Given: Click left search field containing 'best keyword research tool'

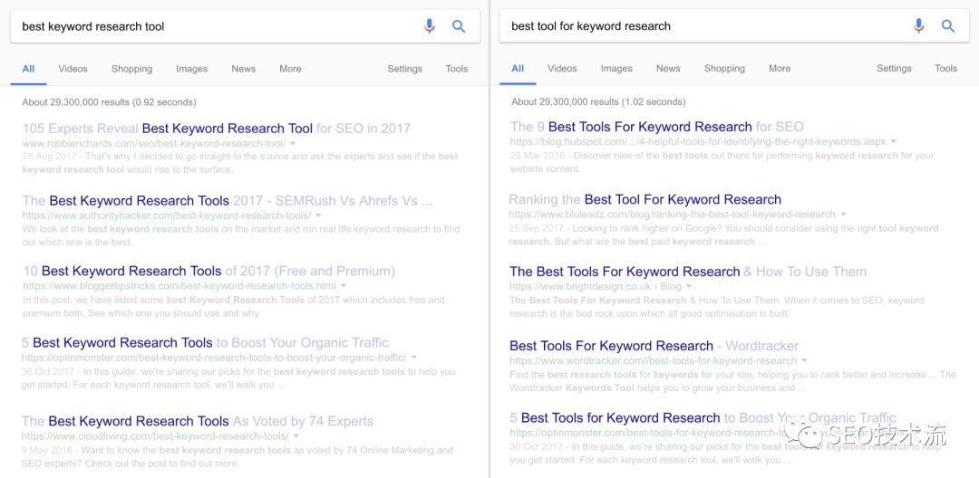Looking at the screenshot, I should [208, 26].
